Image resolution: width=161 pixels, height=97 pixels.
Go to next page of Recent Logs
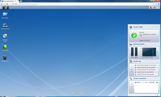click(132, 72)
